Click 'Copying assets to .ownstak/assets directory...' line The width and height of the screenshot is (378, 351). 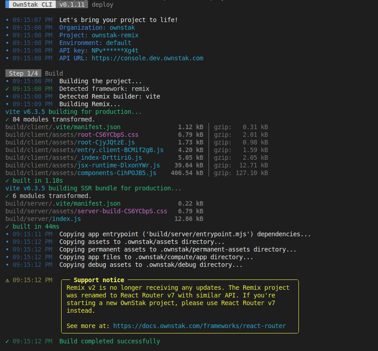pyautogui.click(x=142, y=242)
